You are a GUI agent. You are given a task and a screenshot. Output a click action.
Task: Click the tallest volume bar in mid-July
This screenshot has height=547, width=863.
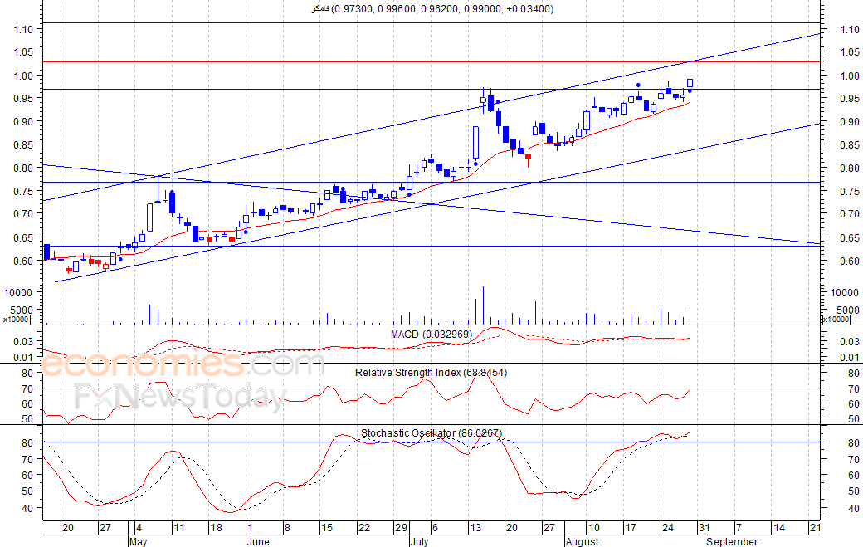tap(483, 305)
